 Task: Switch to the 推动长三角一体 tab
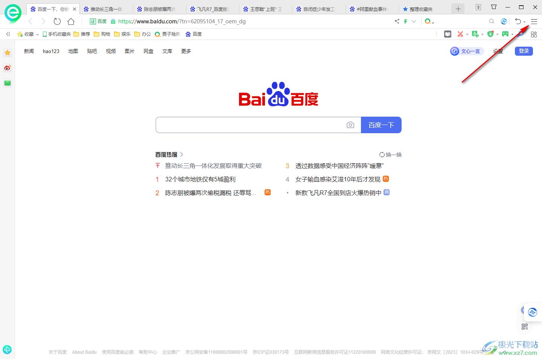107,9
